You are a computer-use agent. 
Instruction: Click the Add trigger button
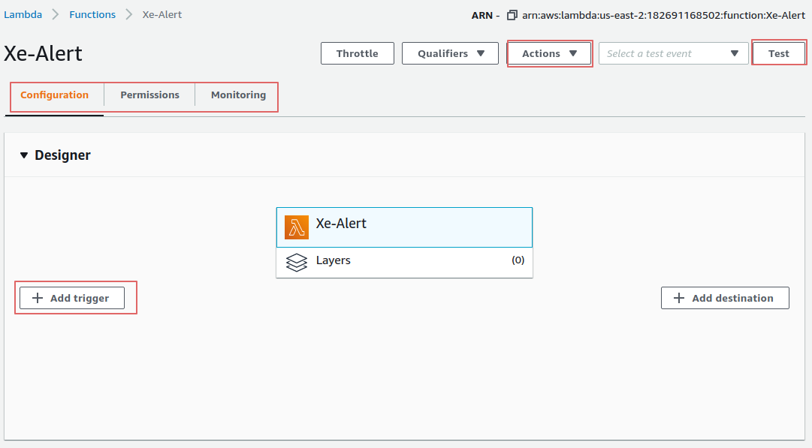click(x=72, y=298)
